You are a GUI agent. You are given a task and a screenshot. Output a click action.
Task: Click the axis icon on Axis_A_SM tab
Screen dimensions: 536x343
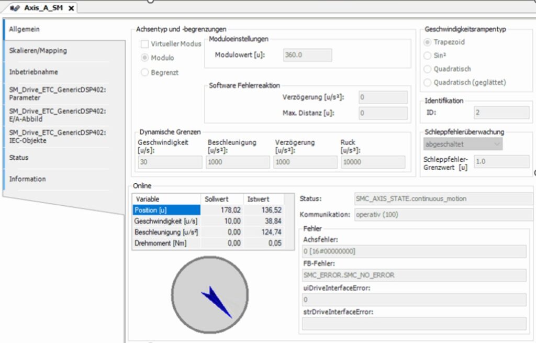15,8
